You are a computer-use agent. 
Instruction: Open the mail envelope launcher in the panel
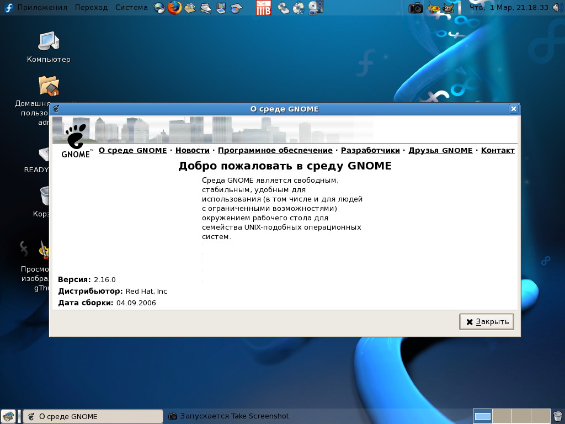(190, 8)
